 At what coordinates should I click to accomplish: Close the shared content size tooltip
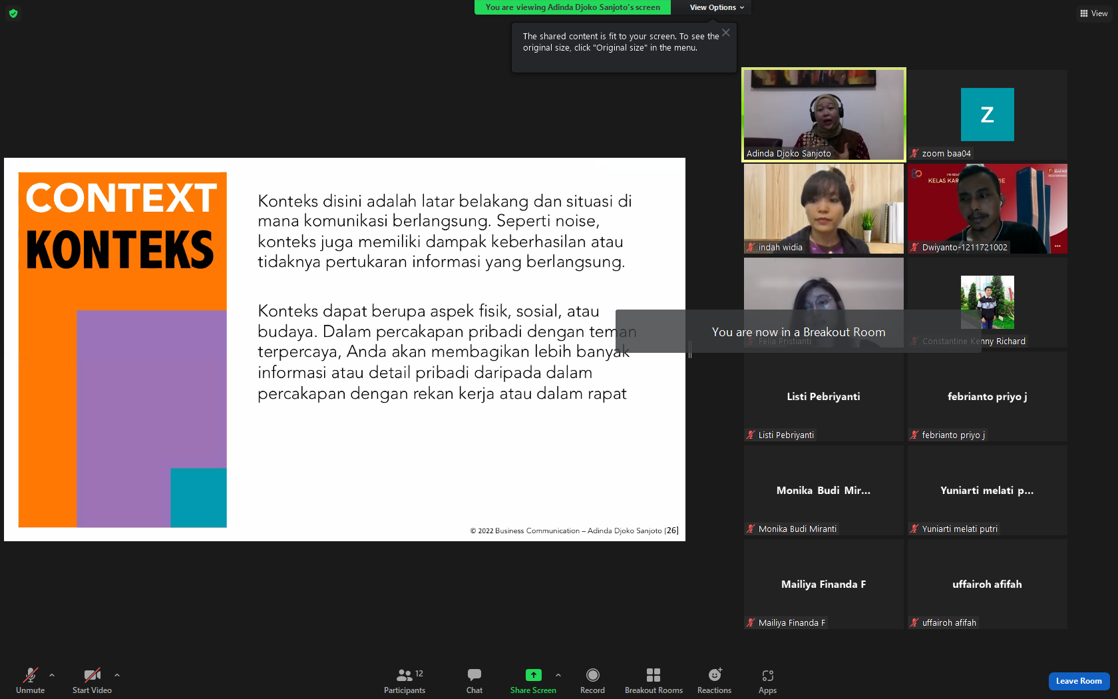point(726,33)
